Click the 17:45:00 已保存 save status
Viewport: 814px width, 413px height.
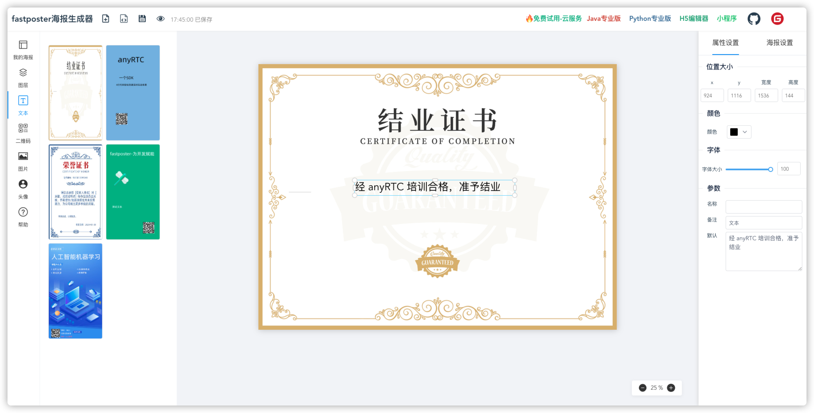coord(191,20)
